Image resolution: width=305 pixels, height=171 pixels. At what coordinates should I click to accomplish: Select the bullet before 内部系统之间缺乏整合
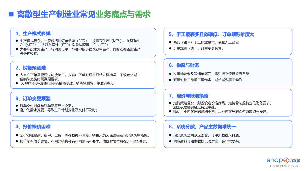click(170, 135)
